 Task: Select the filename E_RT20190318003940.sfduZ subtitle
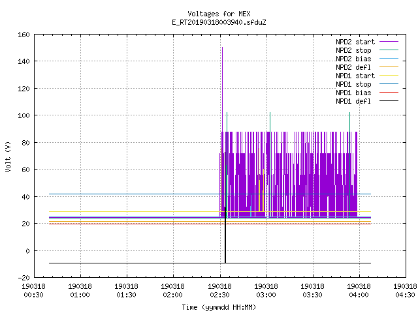click(x=219, y=22)
